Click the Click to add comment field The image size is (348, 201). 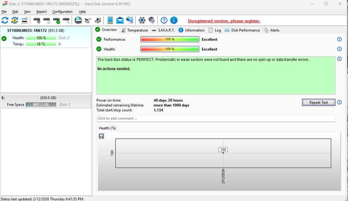tap(216, 119)
